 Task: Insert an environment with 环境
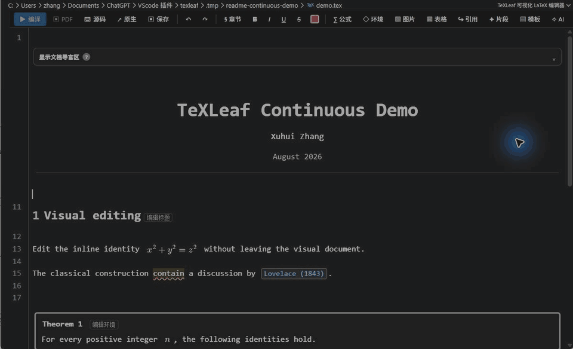(x=373, y=19)
